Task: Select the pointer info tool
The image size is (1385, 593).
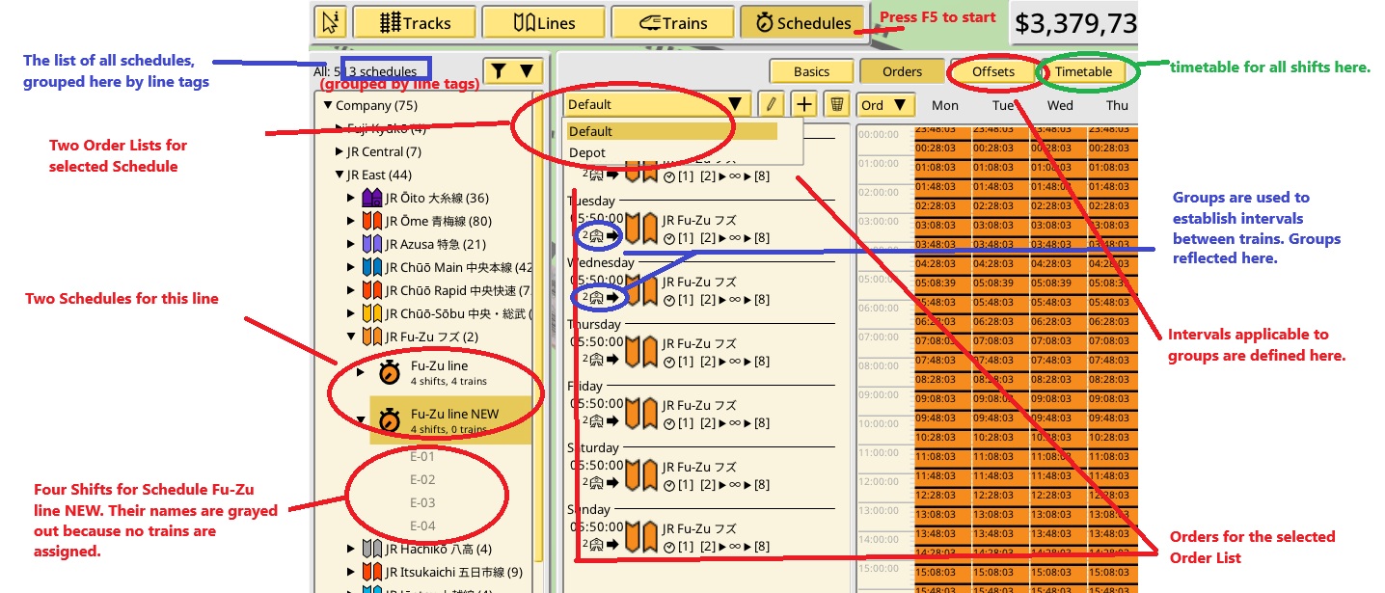Action: coord(332,22)
